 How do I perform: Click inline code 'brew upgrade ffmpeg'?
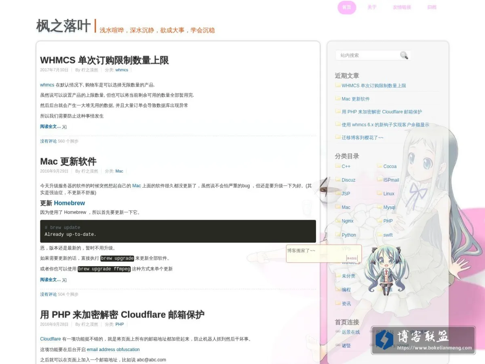click(x=104, y=269)
